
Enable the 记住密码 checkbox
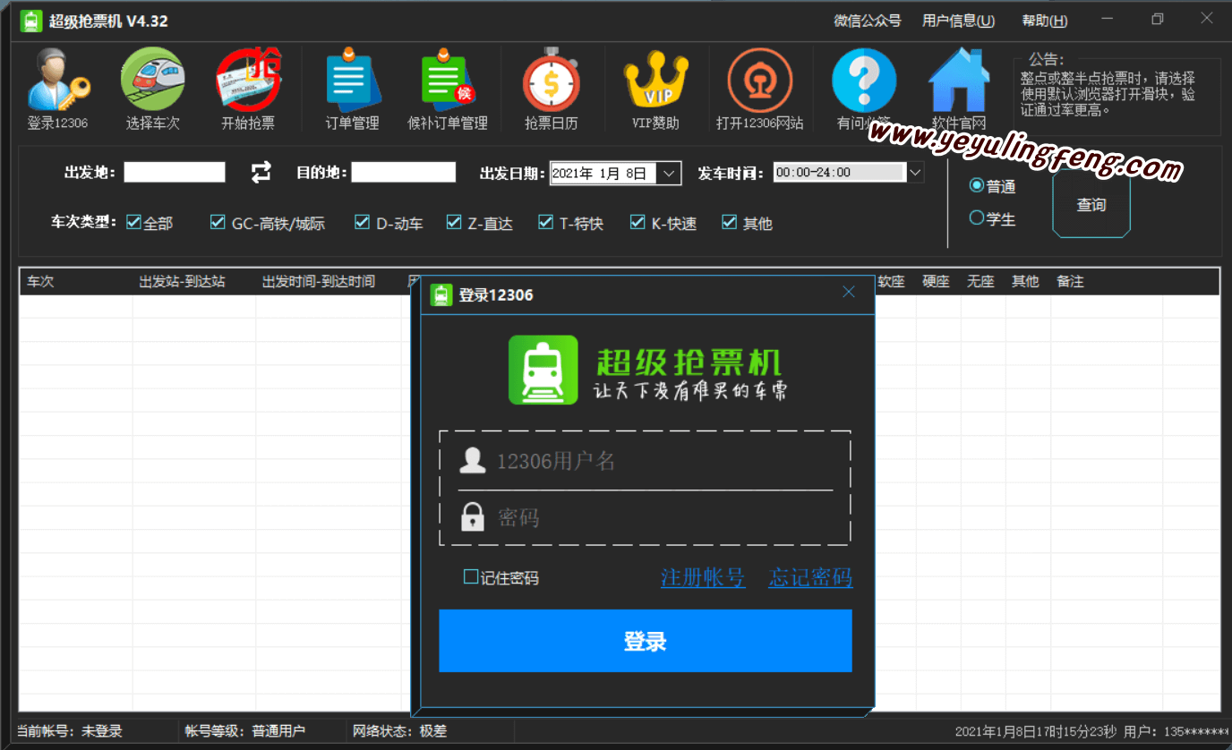pyautogui.click(x=471, y=577)
